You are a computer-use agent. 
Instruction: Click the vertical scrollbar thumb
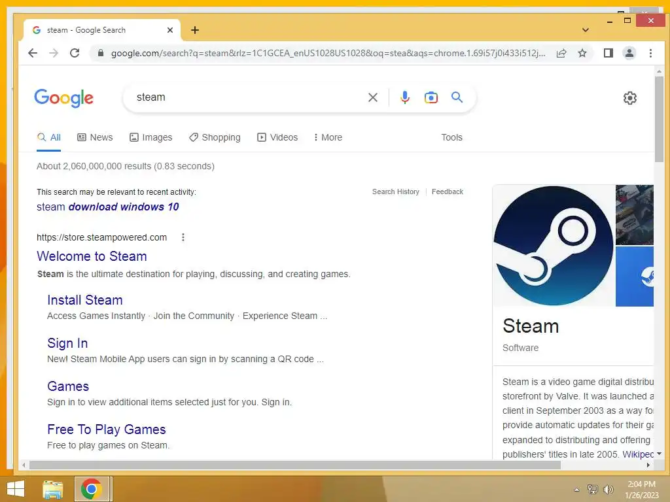tap(659, 119)
